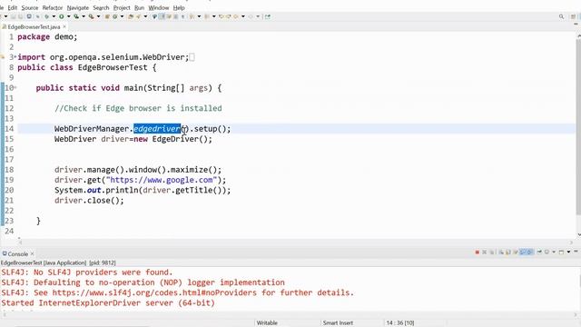
Task: Click the Coverage launch icon
Action: pos(76,16)
